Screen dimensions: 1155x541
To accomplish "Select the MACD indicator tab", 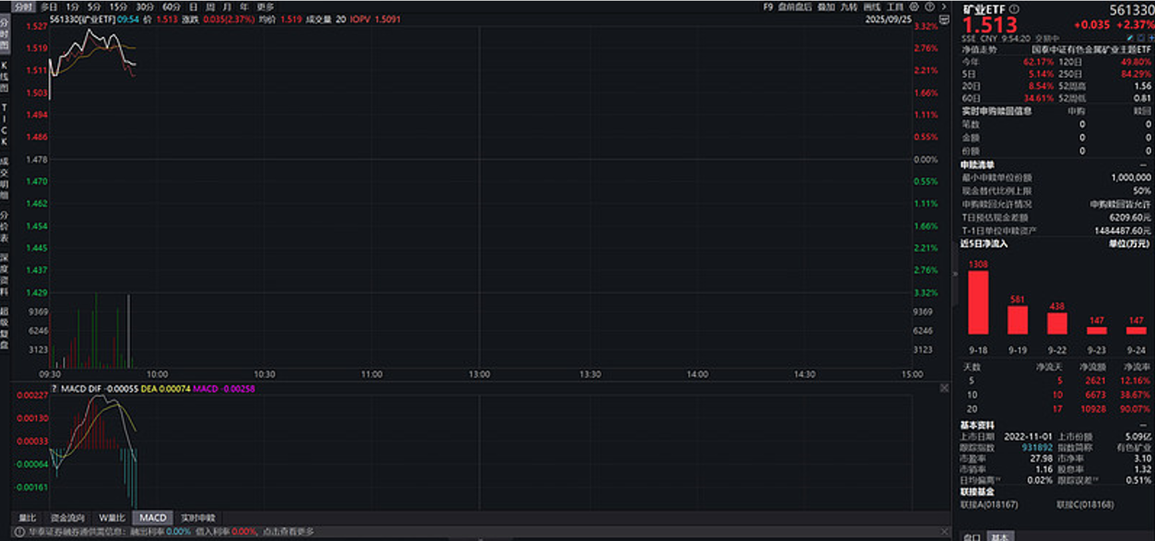I will tap(153, 518).
